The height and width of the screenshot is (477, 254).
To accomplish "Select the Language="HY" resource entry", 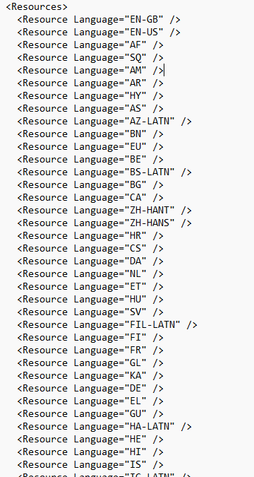I will [90, 96].
